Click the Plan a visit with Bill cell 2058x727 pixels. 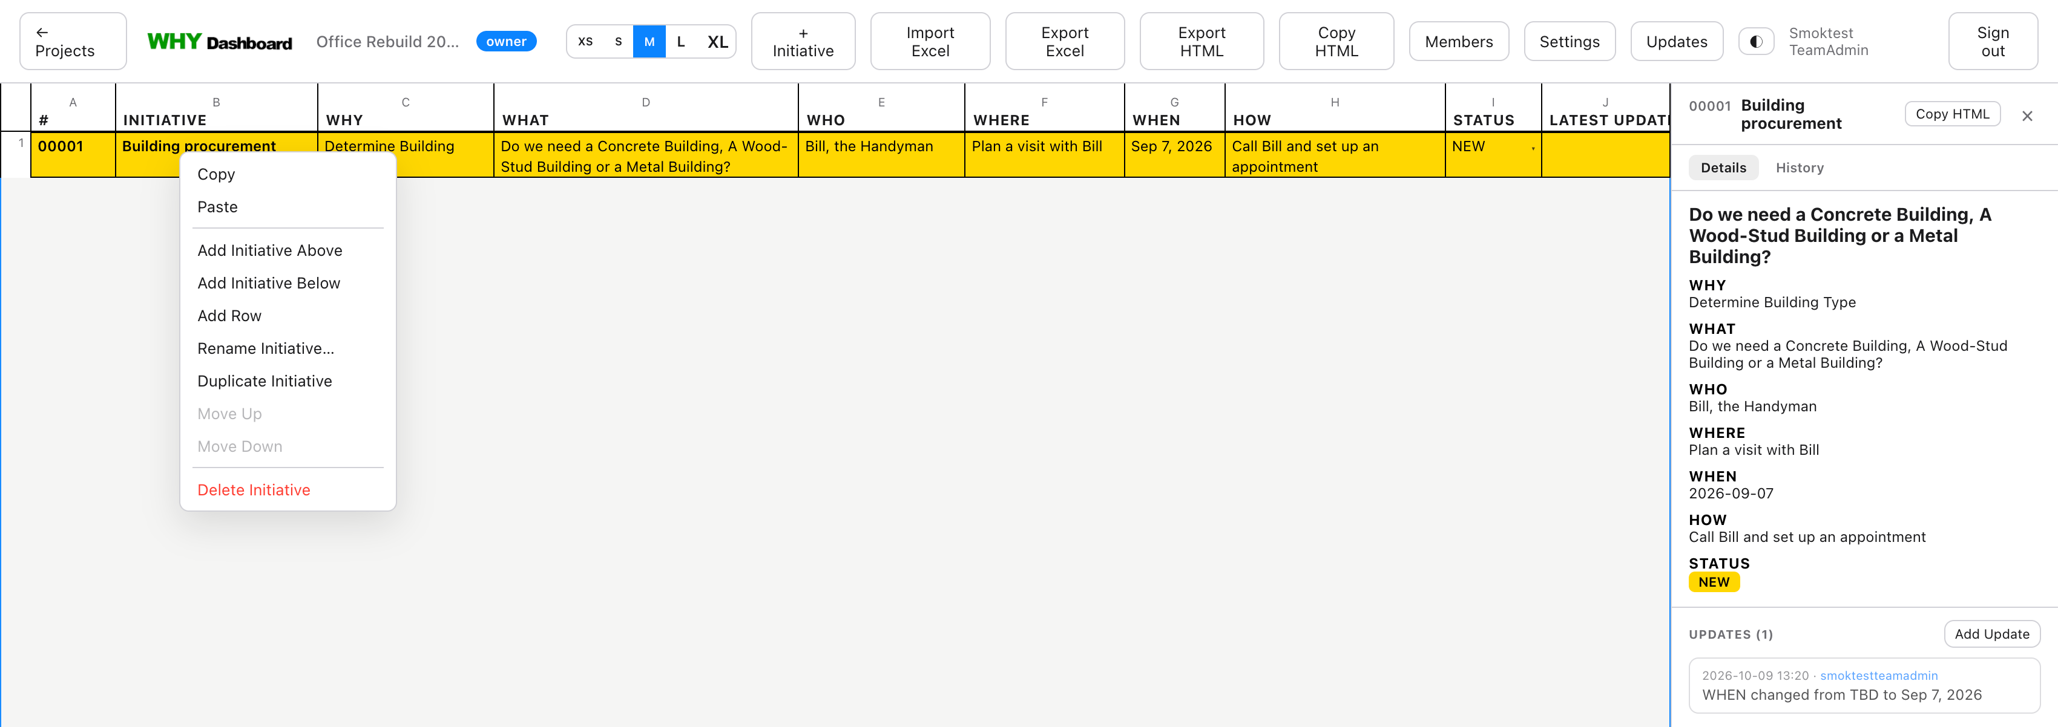point(1044,155)
